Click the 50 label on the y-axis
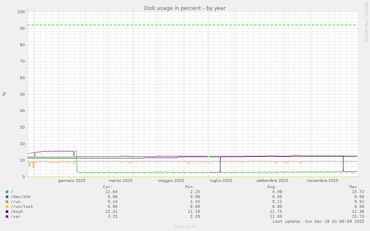 (22, 94)
